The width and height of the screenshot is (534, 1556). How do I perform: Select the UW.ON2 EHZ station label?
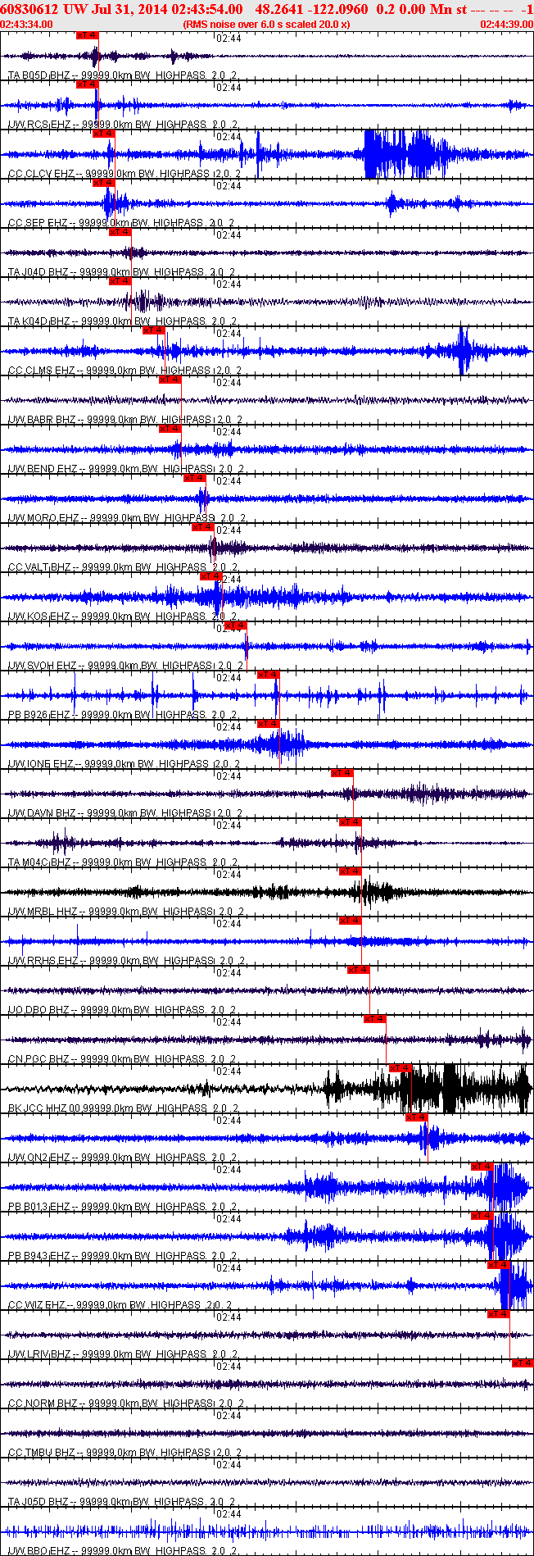pos(123,1158)
